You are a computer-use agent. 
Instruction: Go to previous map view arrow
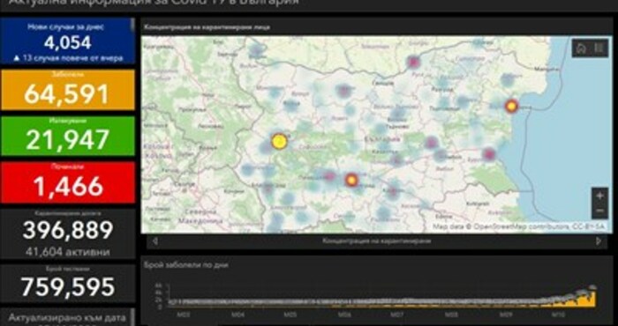[155, 241]
